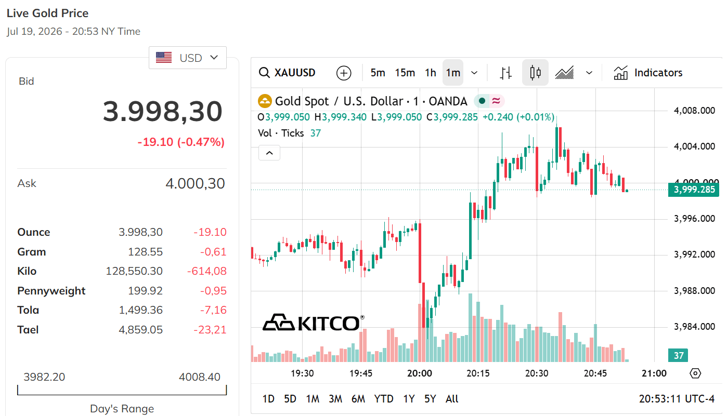Switch to the 5m interval
This screenshot has height=416, width=727.
point(378,73)
